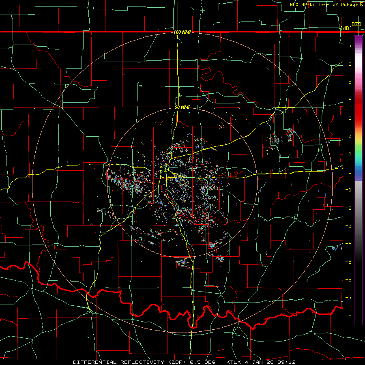
Task: Click the '4' value on the color scale
Action: click(350, 100)
